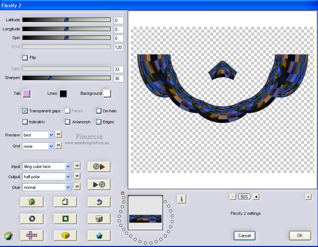Click the source image thumbnail
This screenshot has width=318, height=247.
click(145, 213)
